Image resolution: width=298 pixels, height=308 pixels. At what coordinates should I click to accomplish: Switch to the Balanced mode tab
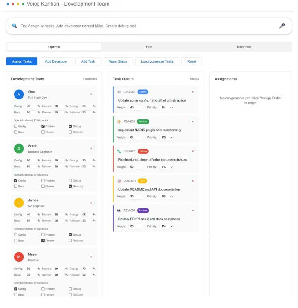244,47
